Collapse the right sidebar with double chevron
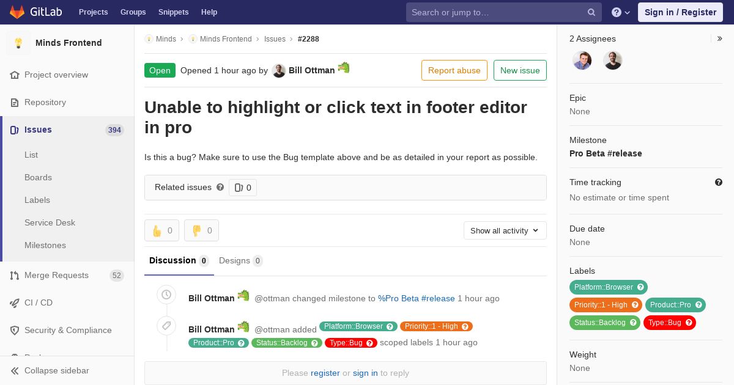This screenshot has width=734, height=385. tap(719, 38)
